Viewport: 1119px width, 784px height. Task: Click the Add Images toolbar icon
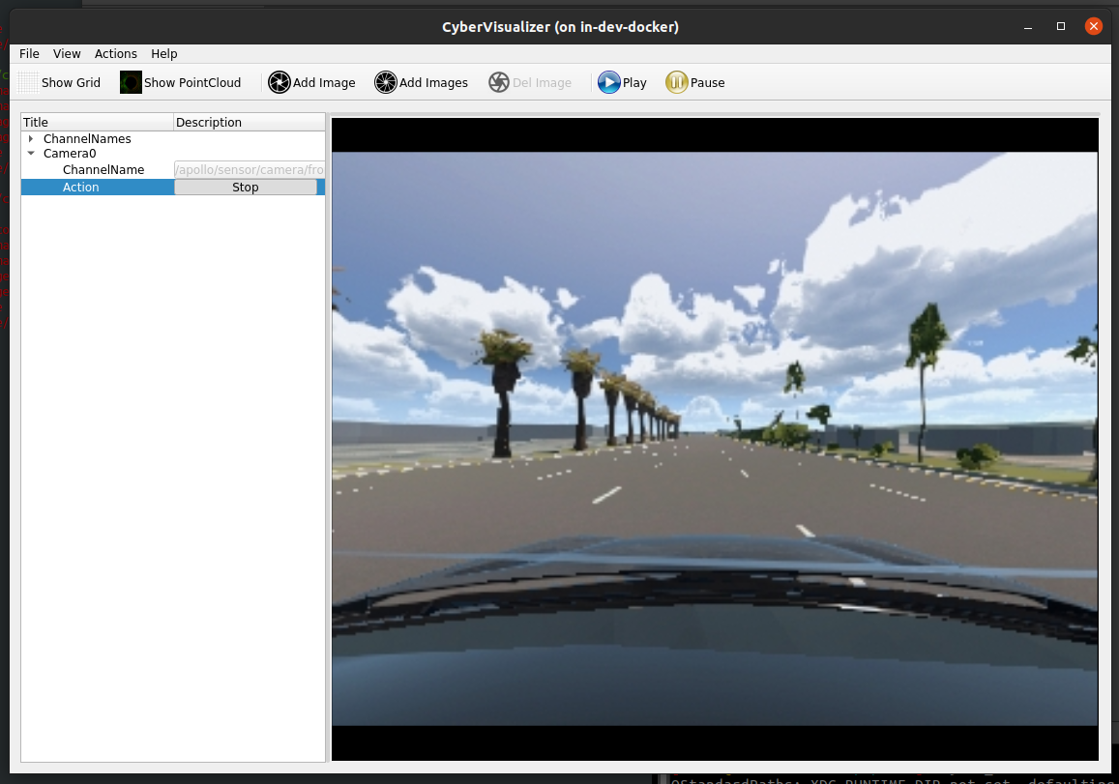point(386,83)
